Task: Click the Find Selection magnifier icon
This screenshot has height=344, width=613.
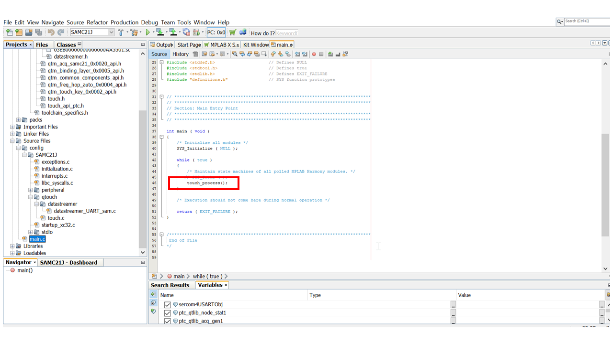Action: coord(235,54)
